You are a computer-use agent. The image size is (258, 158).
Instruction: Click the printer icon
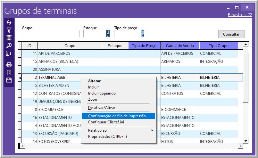coord(9,65)
